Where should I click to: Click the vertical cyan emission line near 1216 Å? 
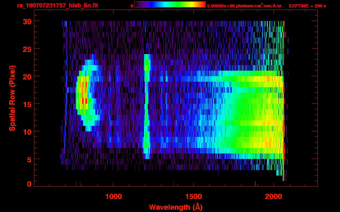pyautogui.click(x=146, y=107)
